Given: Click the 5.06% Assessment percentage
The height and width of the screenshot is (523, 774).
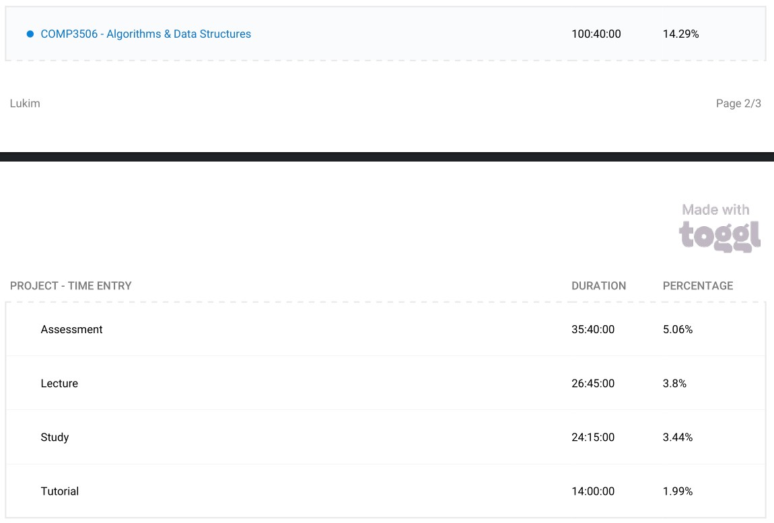Looking at the screenshot, I should tap(677, 330).
